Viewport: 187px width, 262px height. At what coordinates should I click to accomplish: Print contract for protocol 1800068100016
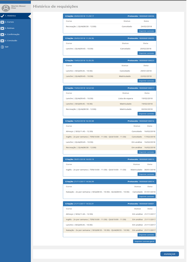[x=147, y=152]
